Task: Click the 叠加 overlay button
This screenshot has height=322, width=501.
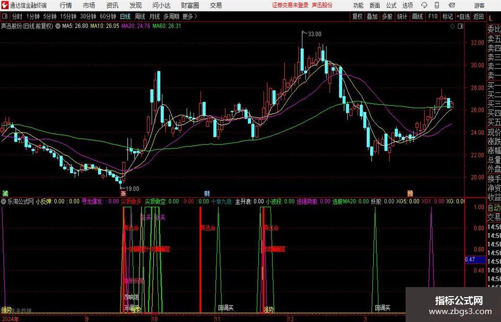Action: pyautogui.click(x=372, y=16)
